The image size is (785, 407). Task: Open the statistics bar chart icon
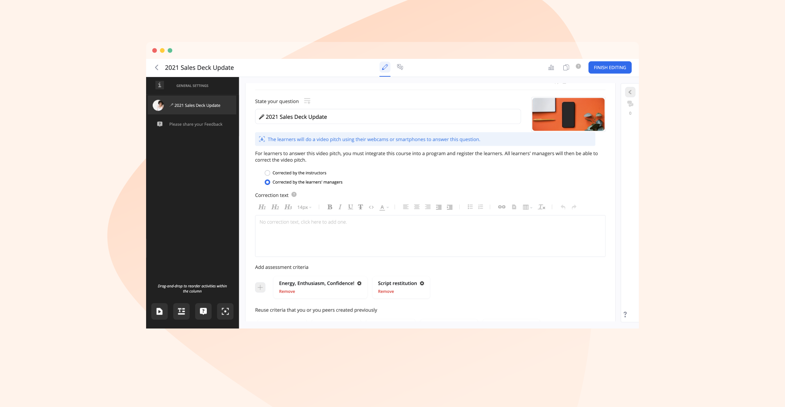pyautogui.click(x=551, y=68)
